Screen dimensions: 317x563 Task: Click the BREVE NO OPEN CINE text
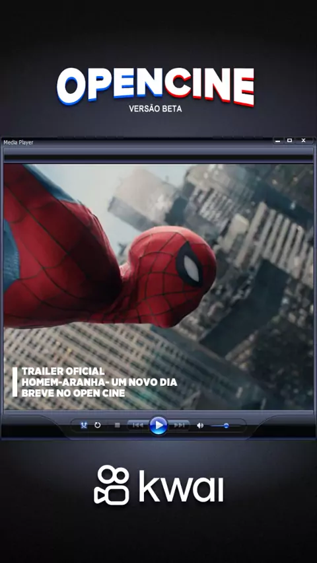(73, 393)
